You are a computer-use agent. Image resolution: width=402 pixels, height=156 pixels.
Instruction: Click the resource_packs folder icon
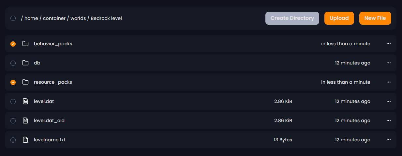point(25,82)
